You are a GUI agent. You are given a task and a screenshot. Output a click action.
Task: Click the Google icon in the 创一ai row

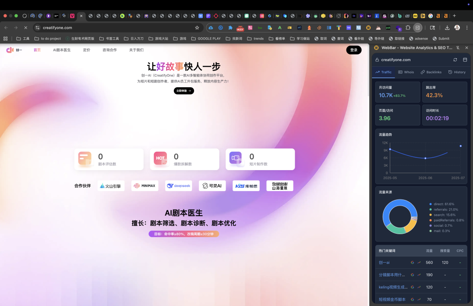(413, 263)
